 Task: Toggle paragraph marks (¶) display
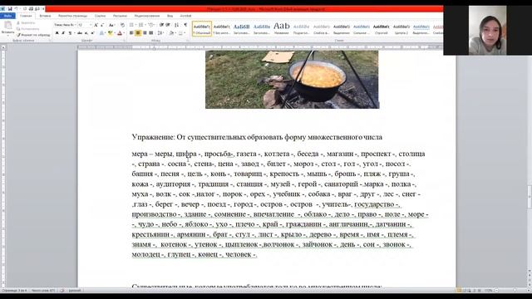pos(185,25)
